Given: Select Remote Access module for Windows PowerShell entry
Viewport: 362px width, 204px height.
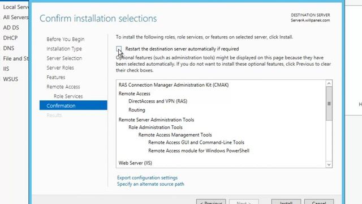Looking at the screenshot, I should pos(199,151).
